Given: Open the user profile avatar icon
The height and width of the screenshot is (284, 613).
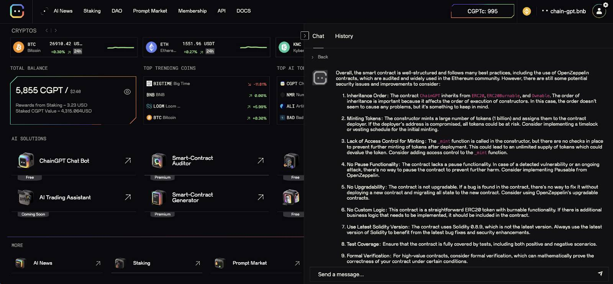Looking at the screenshot, I should coord(599,11).
